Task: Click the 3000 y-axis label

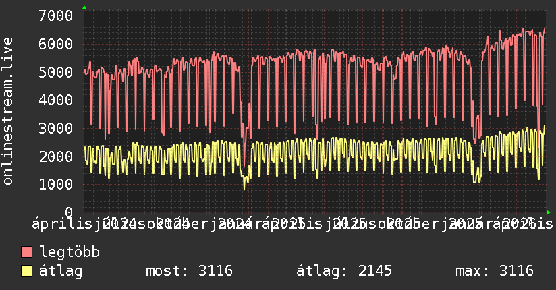Action: pos(56,128)
